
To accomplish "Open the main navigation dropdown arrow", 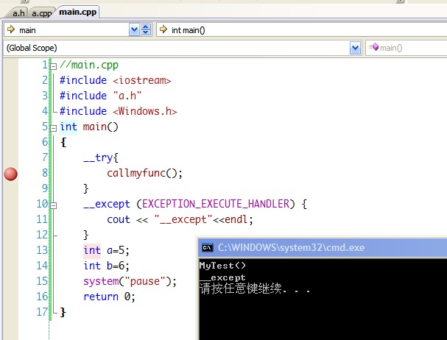I will (x=134, y=29).
